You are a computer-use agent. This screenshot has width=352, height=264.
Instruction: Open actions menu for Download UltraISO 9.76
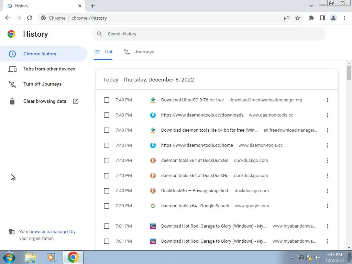point(328,100)
